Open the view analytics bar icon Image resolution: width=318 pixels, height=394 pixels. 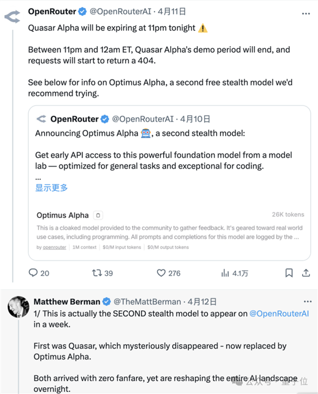coord(225,273)
